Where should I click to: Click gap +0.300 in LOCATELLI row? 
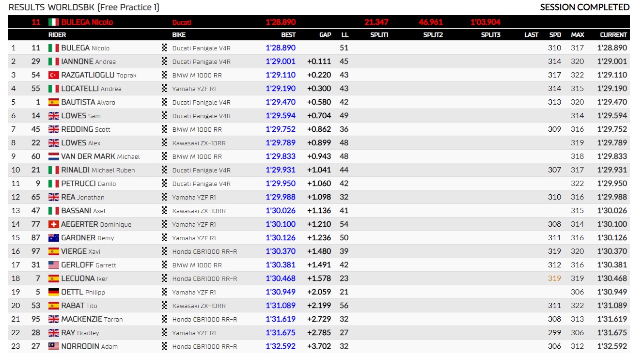pos(319,89)
